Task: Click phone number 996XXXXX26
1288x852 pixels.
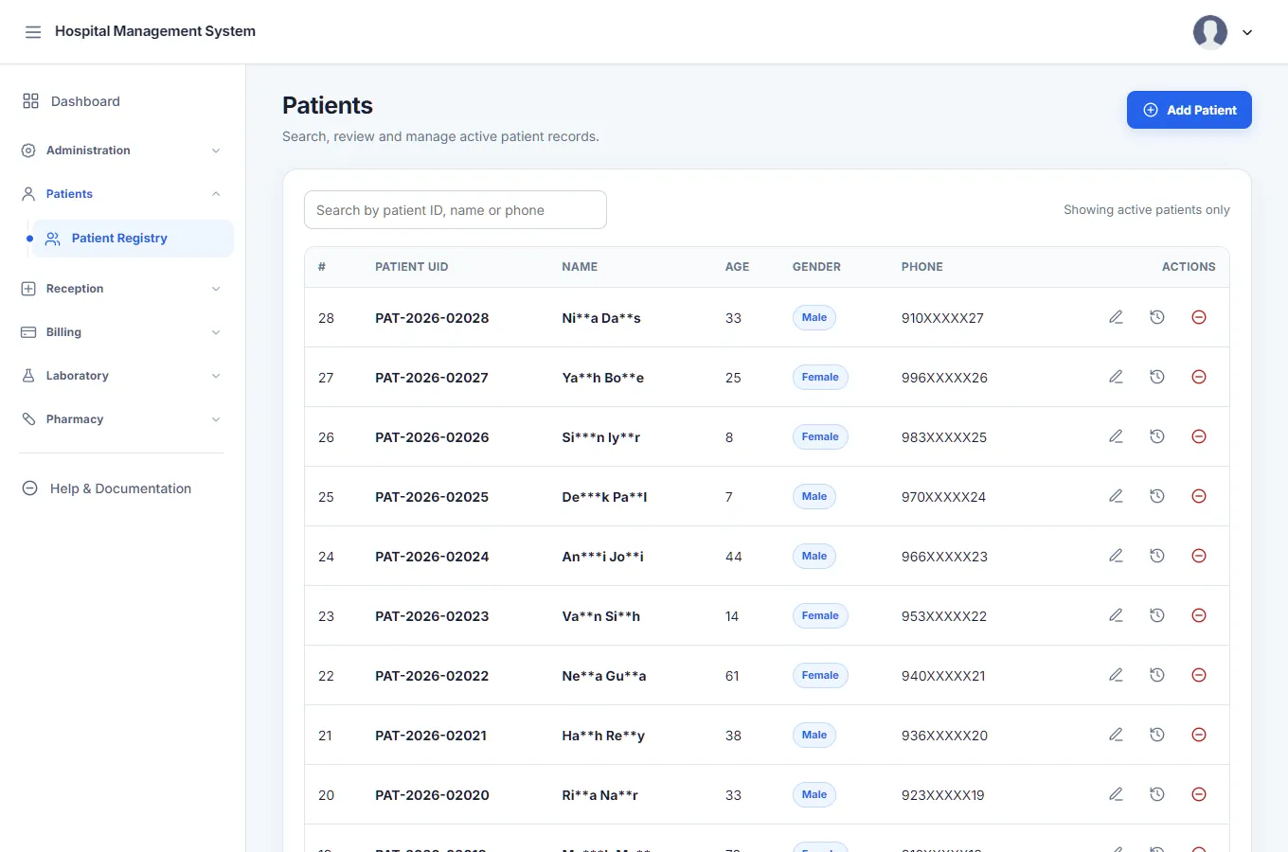Action: click(x=944, y=378)
